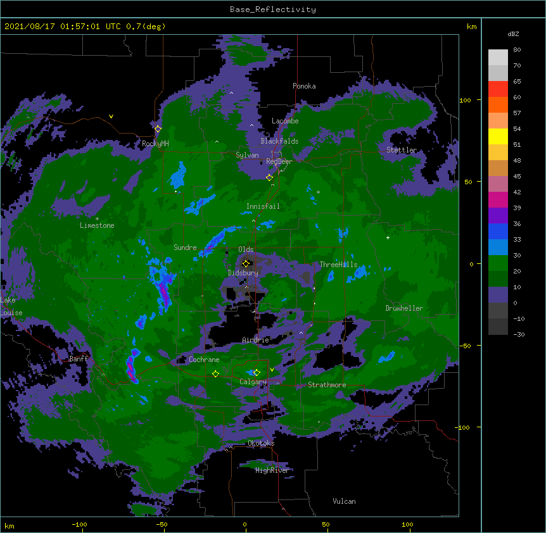Click the Cochrane city label
The height and width of the screenshot is (533, 546).
[x=204, y=360]
